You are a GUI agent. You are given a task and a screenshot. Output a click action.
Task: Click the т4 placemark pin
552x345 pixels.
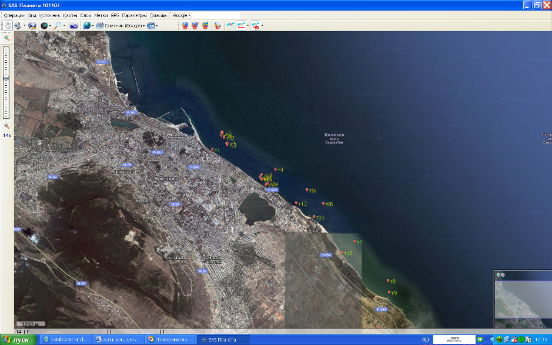click(x=276, y=170)
